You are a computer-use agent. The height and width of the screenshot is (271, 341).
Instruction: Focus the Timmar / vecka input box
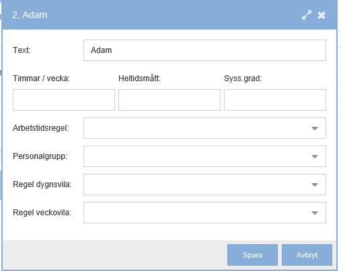pyautogui.click(x=64, y=100)
